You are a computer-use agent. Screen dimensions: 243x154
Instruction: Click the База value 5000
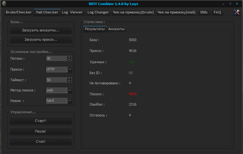click(132, 40)
